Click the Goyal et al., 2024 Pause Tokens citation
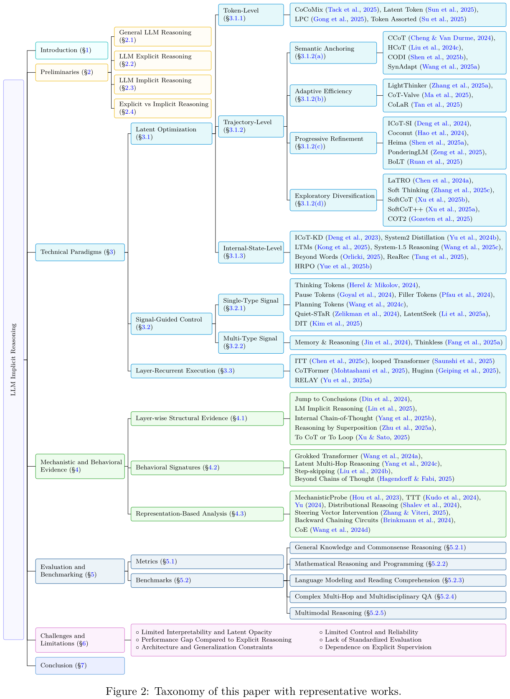Viewport: 510px width, 699px height. pos(364,295)
